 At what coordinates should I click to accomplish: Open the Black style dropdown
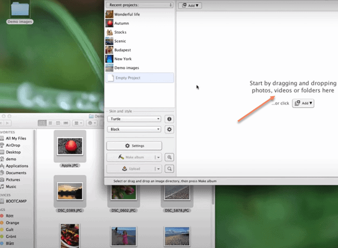click(134, 129)
